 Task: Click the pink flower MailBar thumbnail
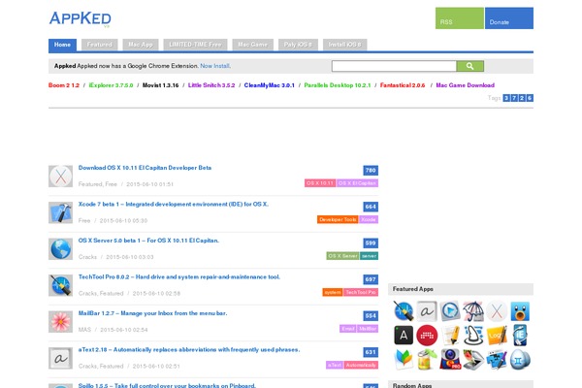click(x=60, y=321)
